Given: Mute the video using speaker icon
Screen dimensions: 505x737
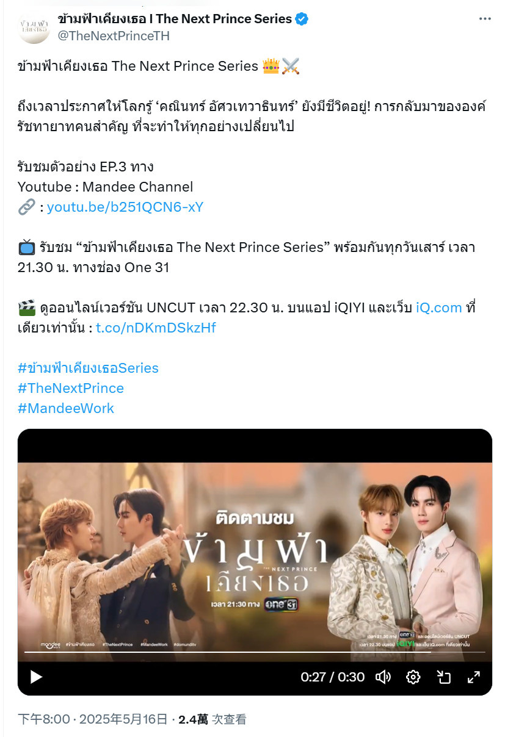Looking at the screenshot, I should [x=383, y=677].
